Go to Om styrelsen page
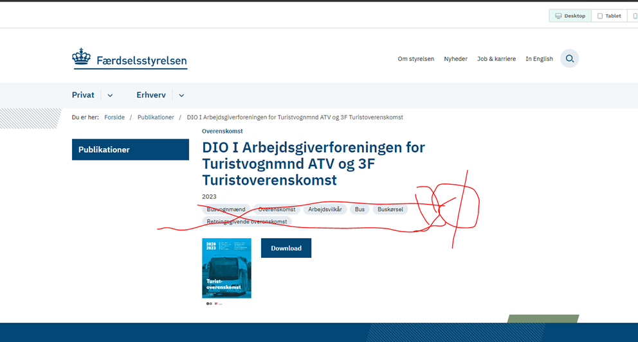The height and width of the screenshot is (342, 638). (415, 59)
